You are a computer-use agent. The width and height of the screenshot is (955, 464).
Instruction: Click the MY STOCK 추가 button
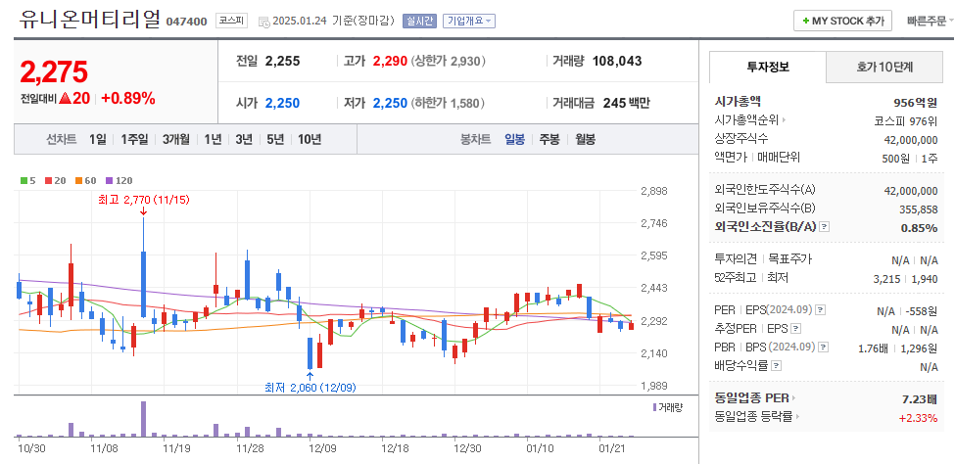coord(843,21)
